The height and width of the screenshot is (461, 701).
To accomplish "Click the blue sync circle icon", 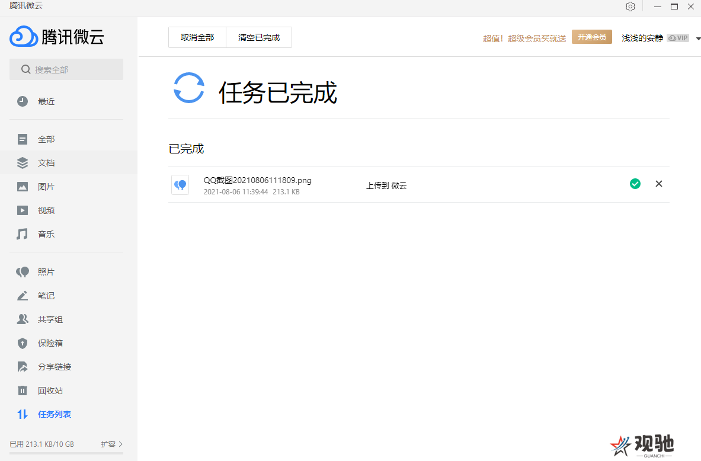I will pos(188,88).
